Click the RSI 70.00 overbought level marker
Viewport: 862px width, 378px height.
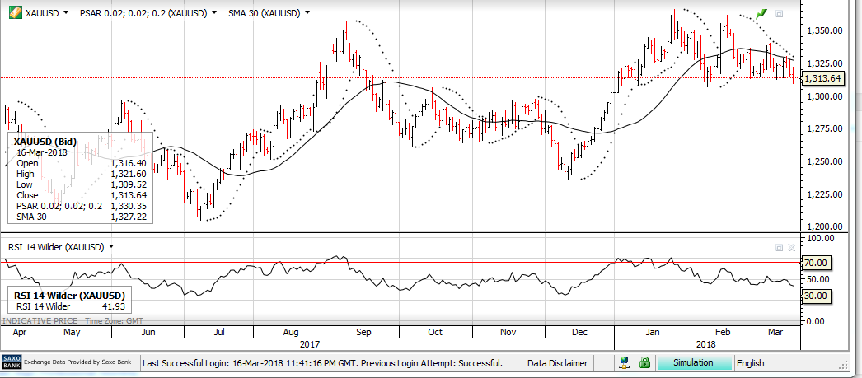815,263
